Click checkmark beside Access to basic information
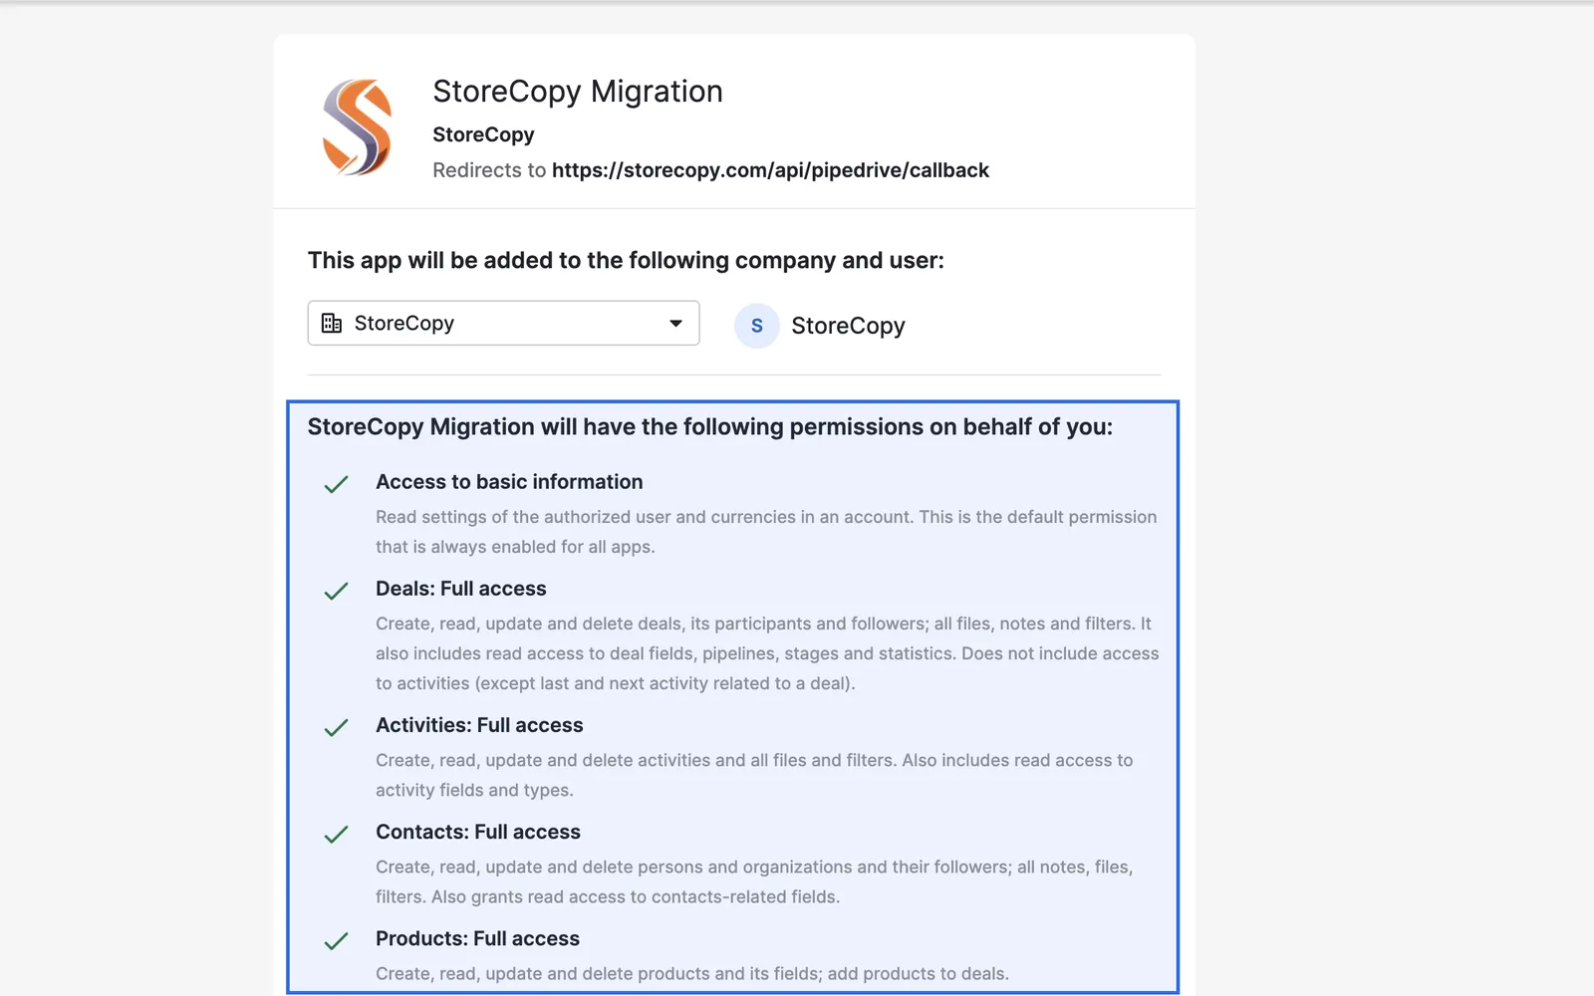The height and width of the screenshot is (996, 1594). (x=336, y=485)
